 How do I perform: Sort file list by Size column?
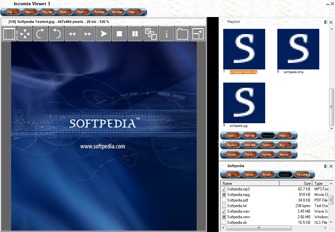[x=296, y=183]
